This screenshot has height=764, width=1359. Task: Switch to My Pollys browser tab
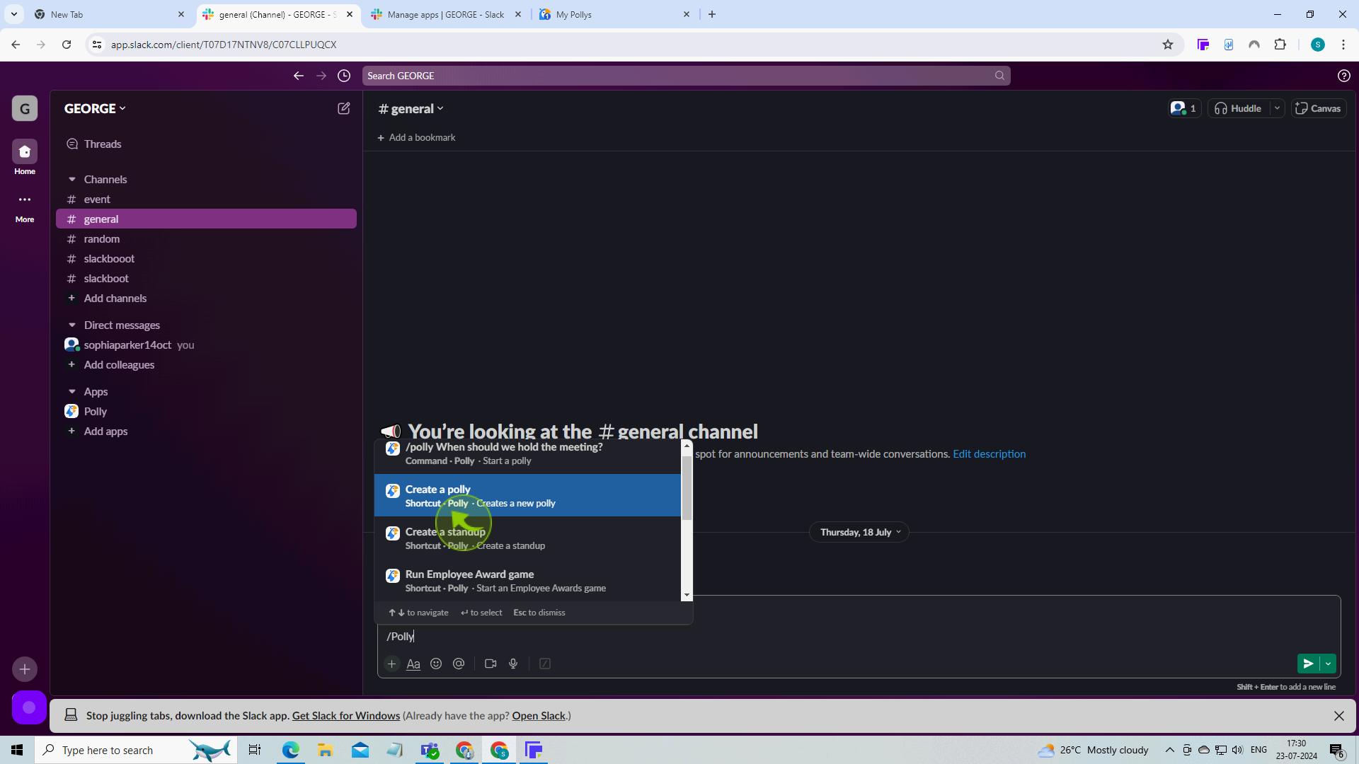[x=614, y=14]
